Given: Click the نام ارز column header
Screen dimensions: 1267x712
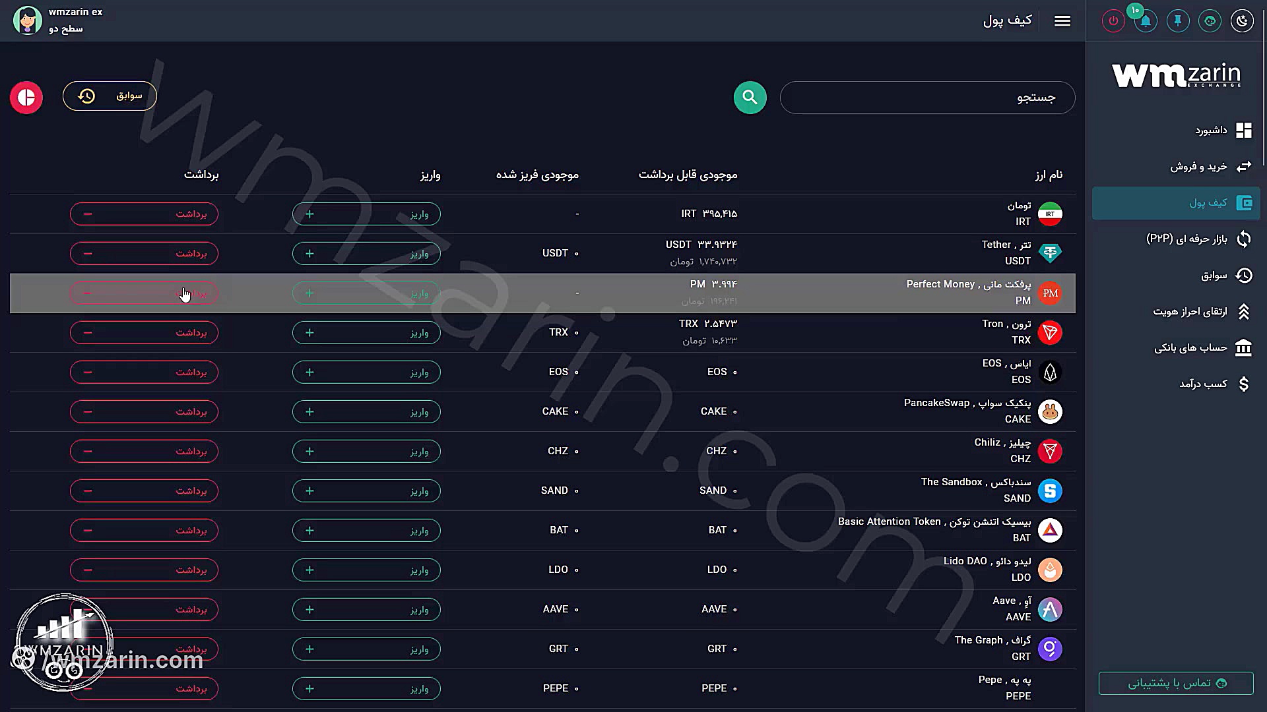Looking at the screenshot, I should 1049,175.
